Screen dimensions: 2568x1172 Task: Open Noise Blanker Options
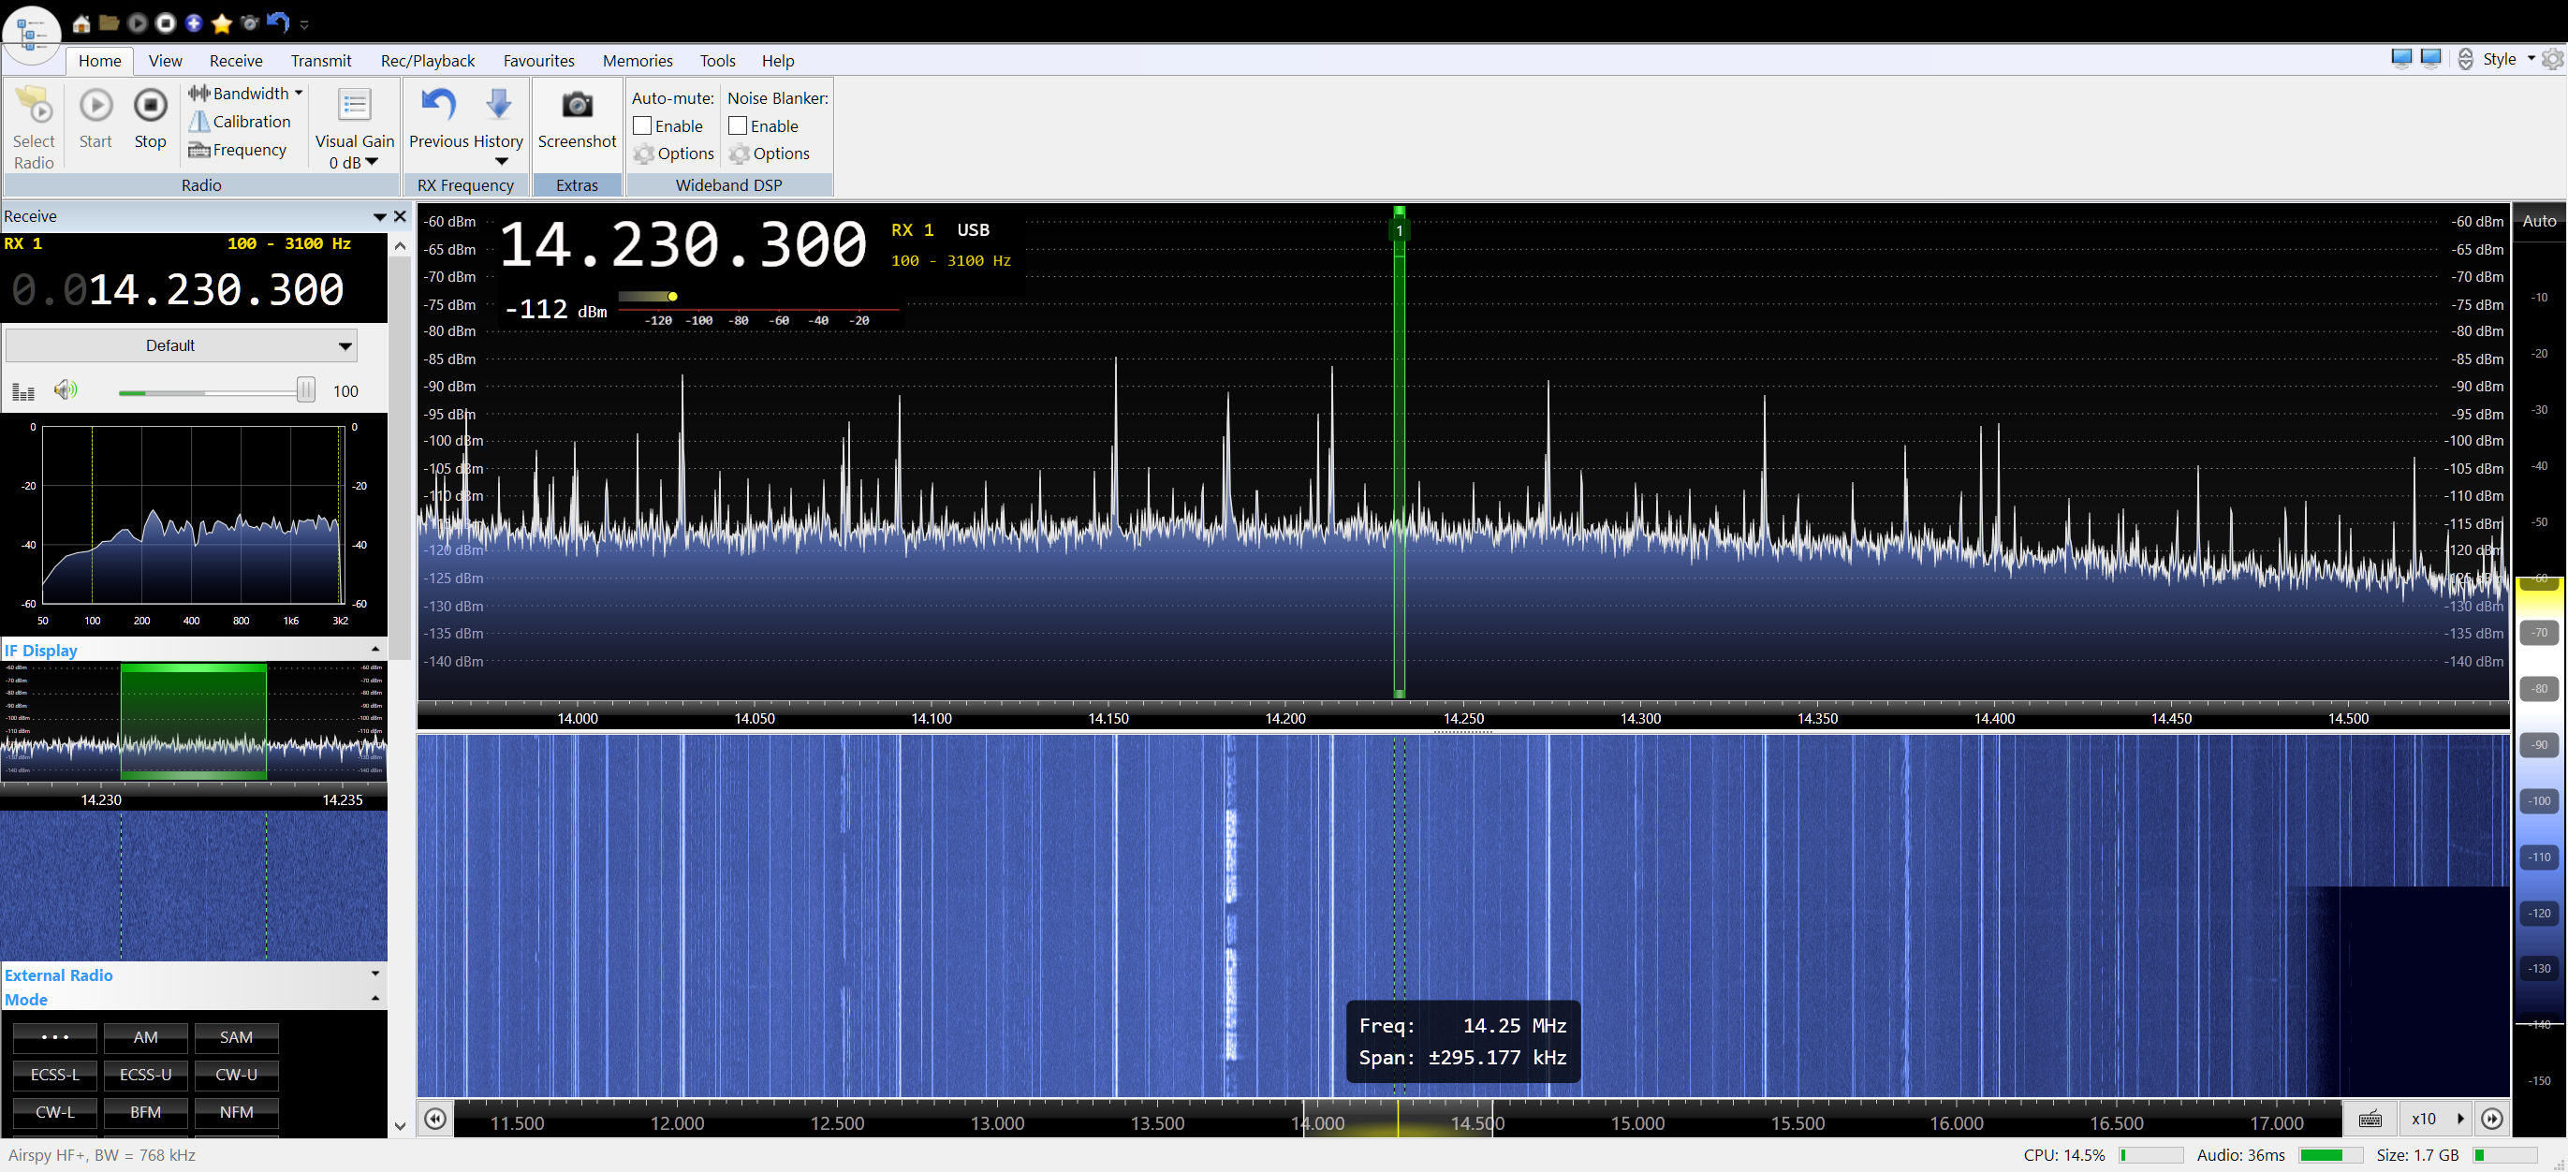click(769, 154)
